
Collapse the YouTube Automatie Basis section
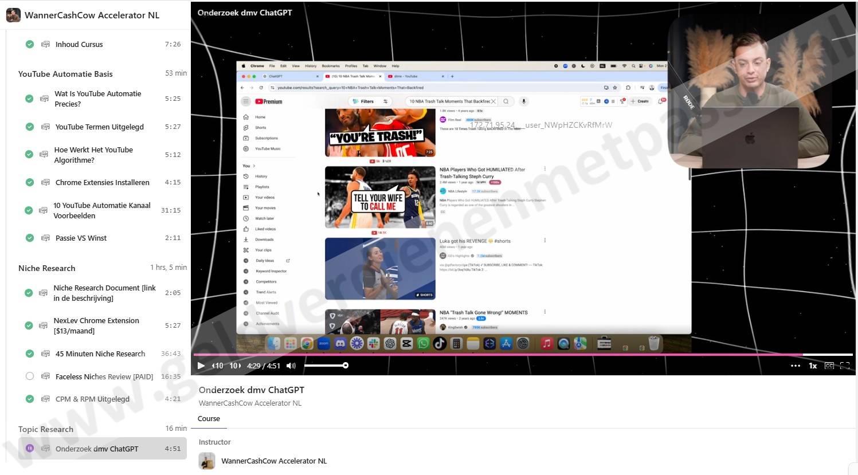pos(65,74)
